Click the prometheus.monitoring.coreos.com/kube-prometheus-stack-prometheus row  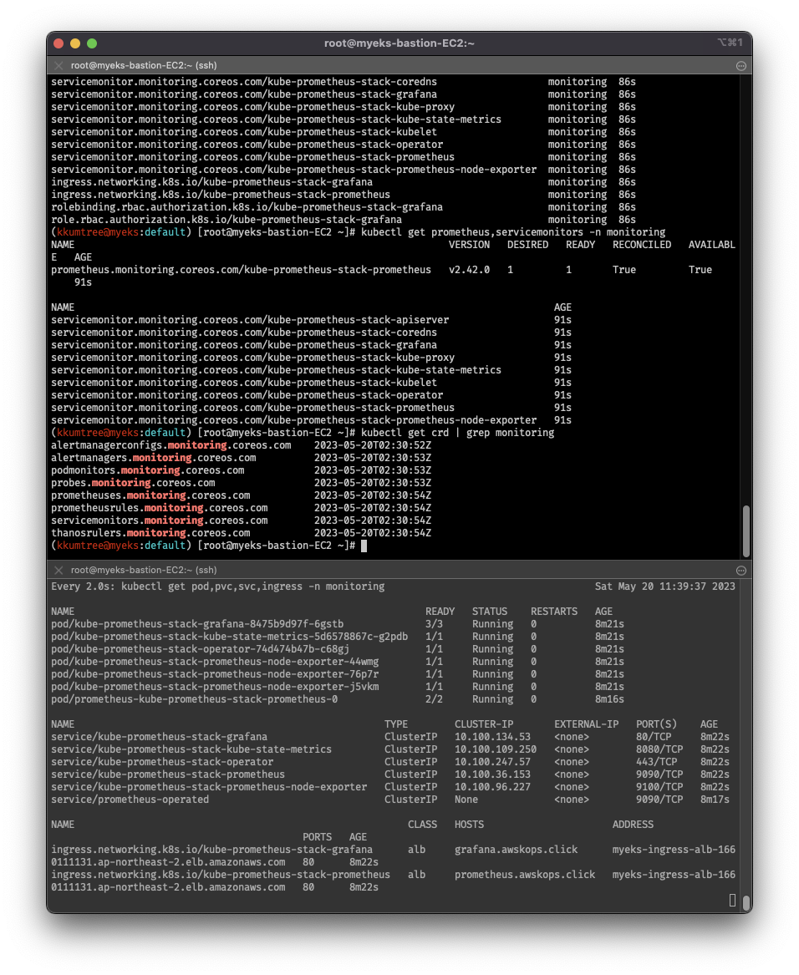(394, 276)
